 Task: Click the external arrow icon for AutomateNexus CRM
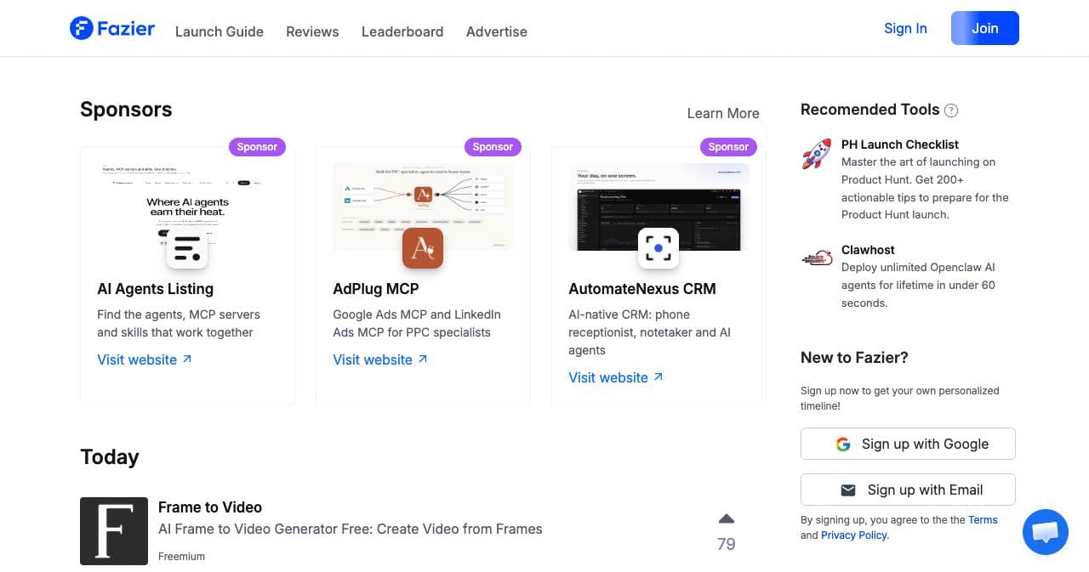(x=659, y=377)
